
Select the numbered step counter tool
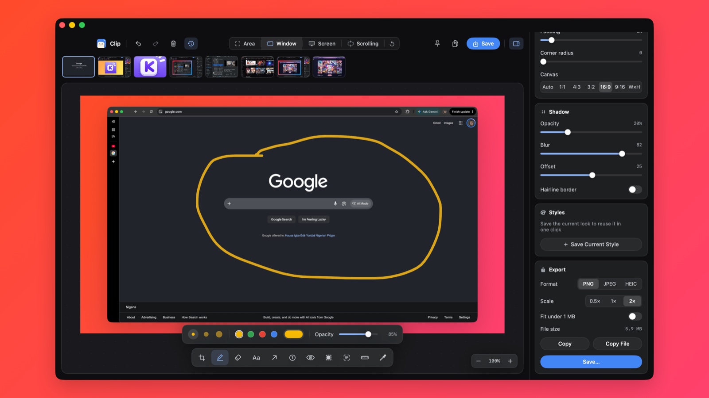[292, 358]
